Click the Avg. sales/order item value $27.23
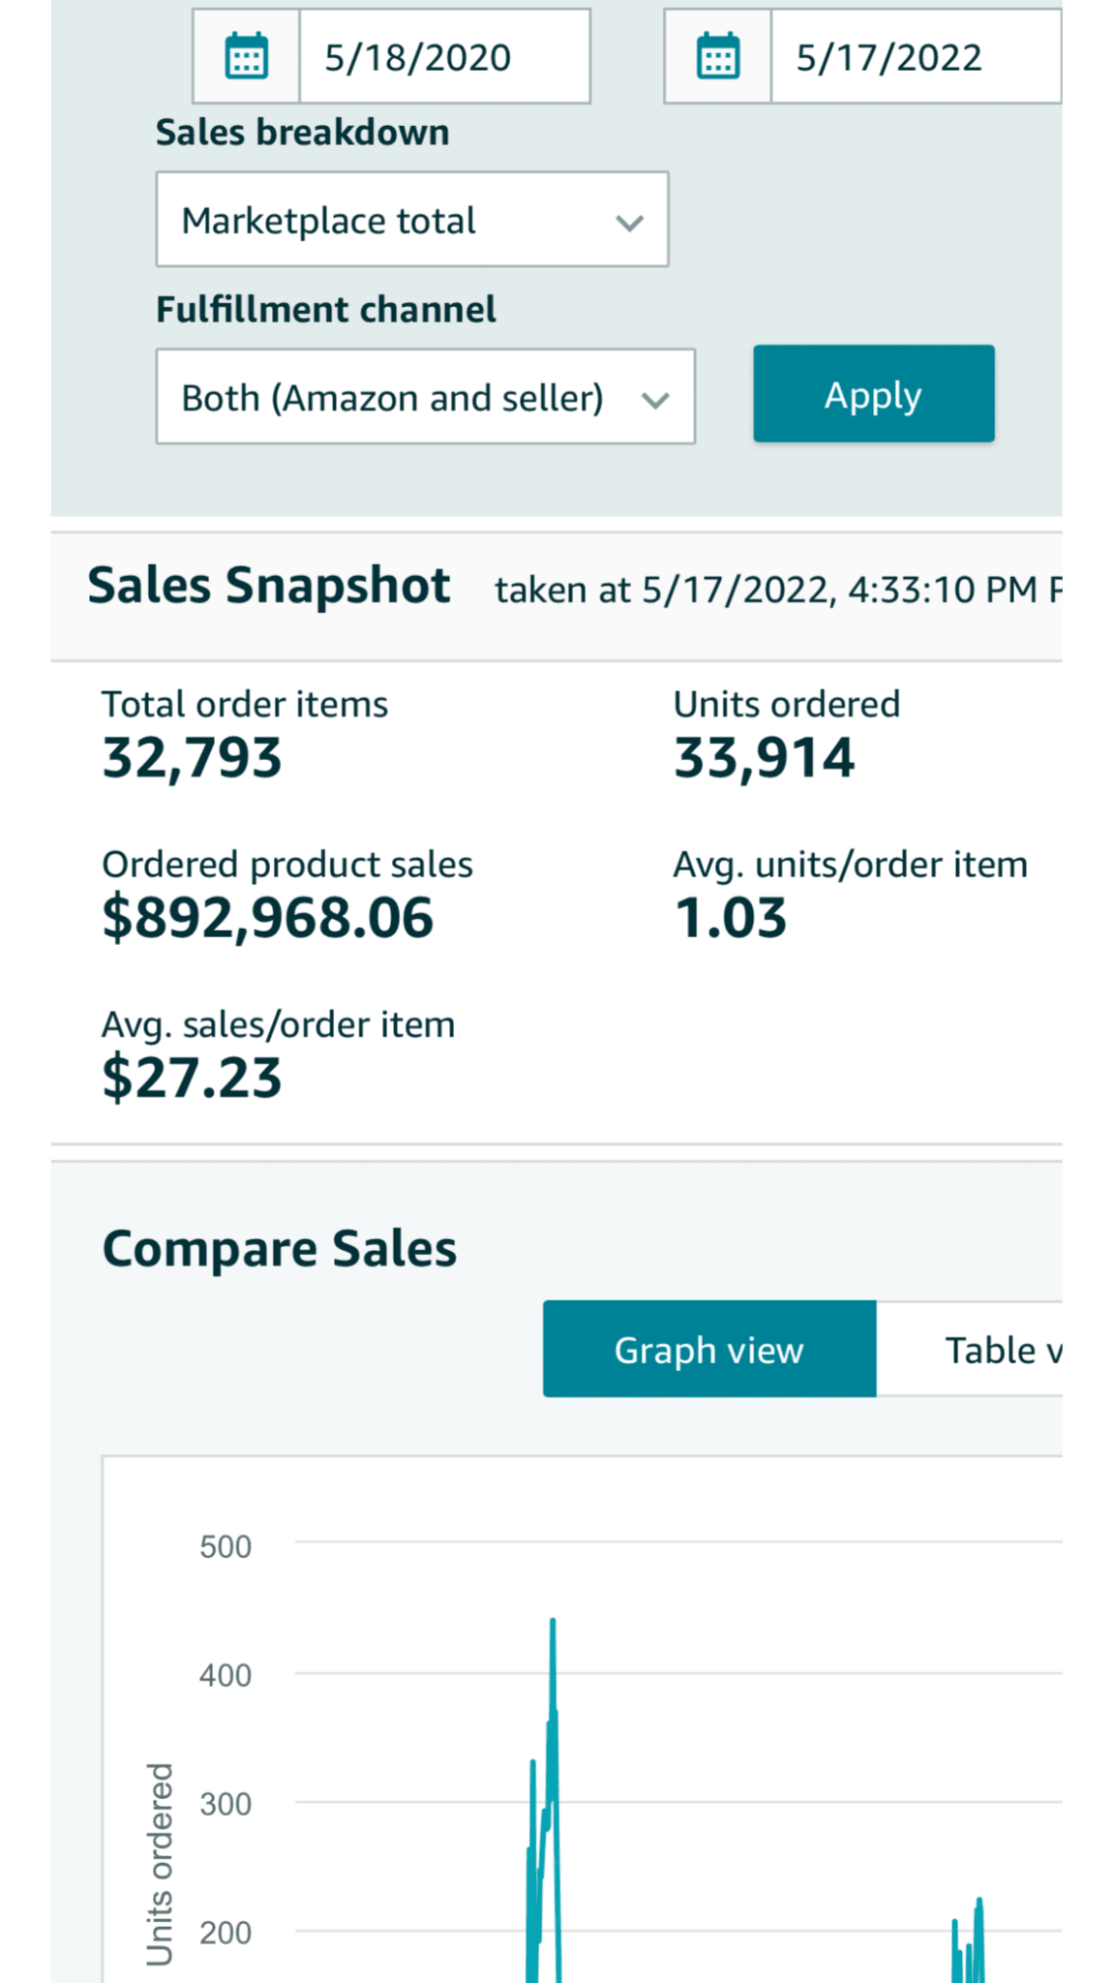This screenshot has width=1114, height=1983. pyautogui.click(x=192, y=1078)
